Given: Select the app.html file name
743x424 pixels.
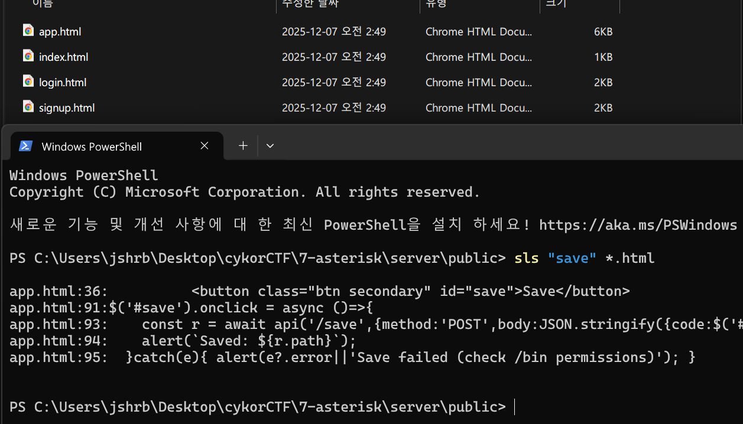Looking at the screenshot, I should 60,32.
